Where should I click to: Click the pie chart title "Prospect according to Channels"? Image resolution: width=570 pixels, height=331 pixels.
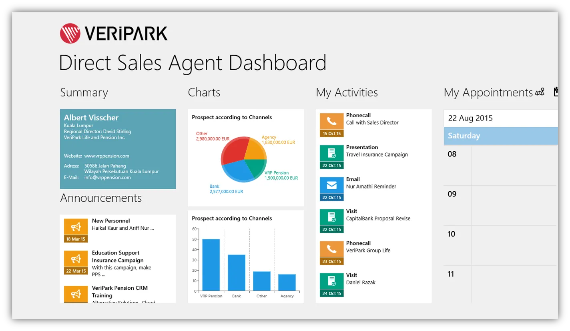(232, 117)
